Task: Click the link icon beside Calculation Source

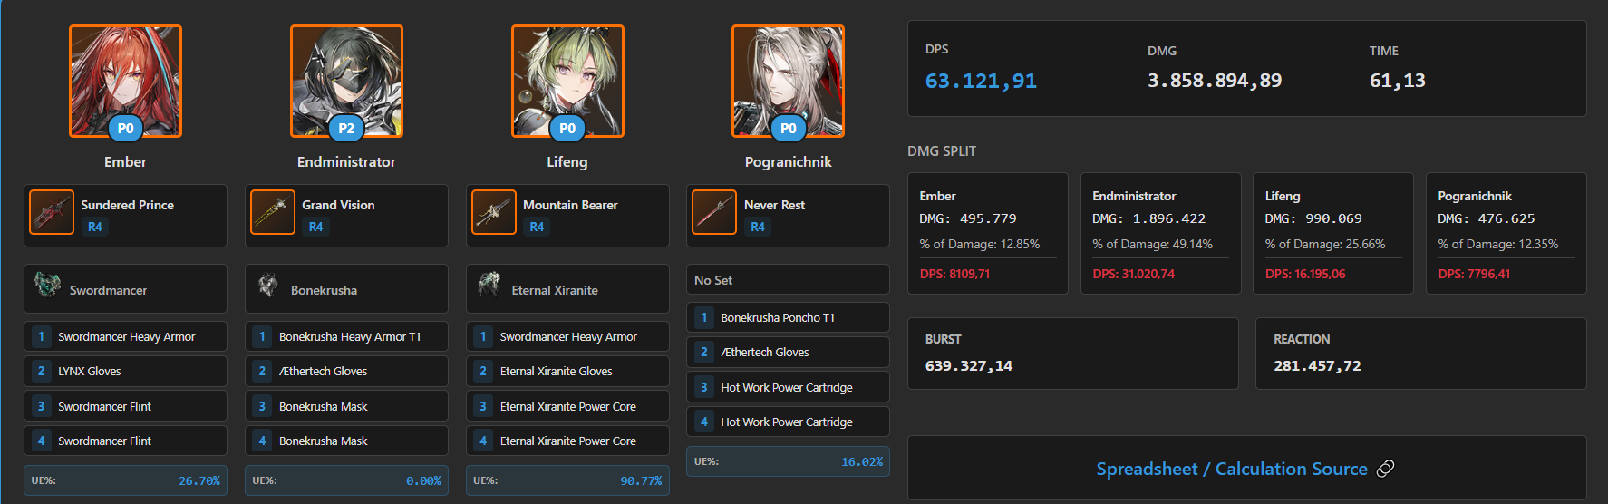Action: tap(1385, 469)
